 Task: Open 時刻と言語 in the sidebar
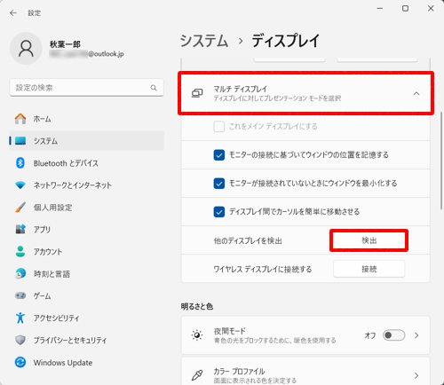point(86,273)
